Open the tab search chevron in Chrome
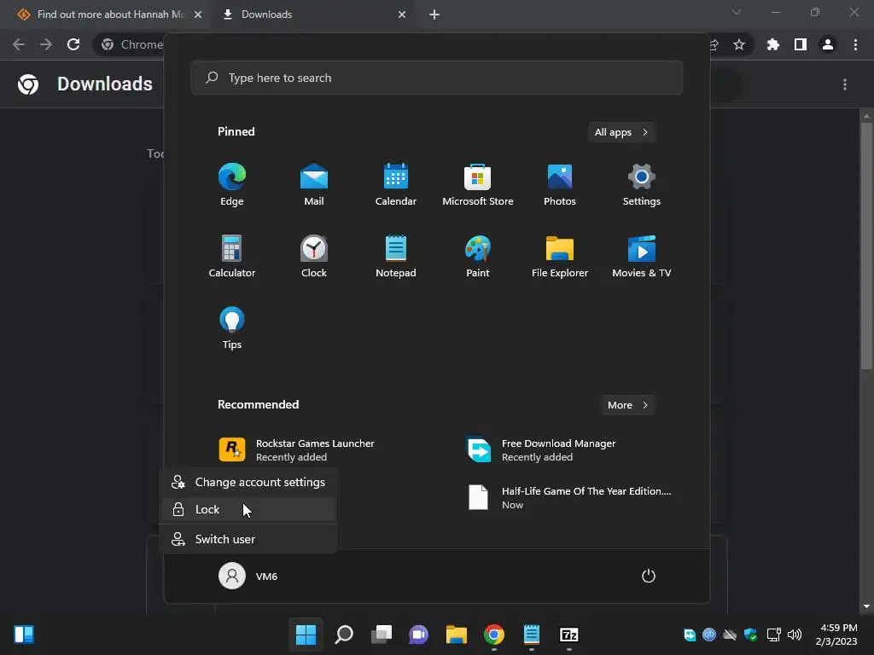Screen dimensions: 874x655 [737, 12]
